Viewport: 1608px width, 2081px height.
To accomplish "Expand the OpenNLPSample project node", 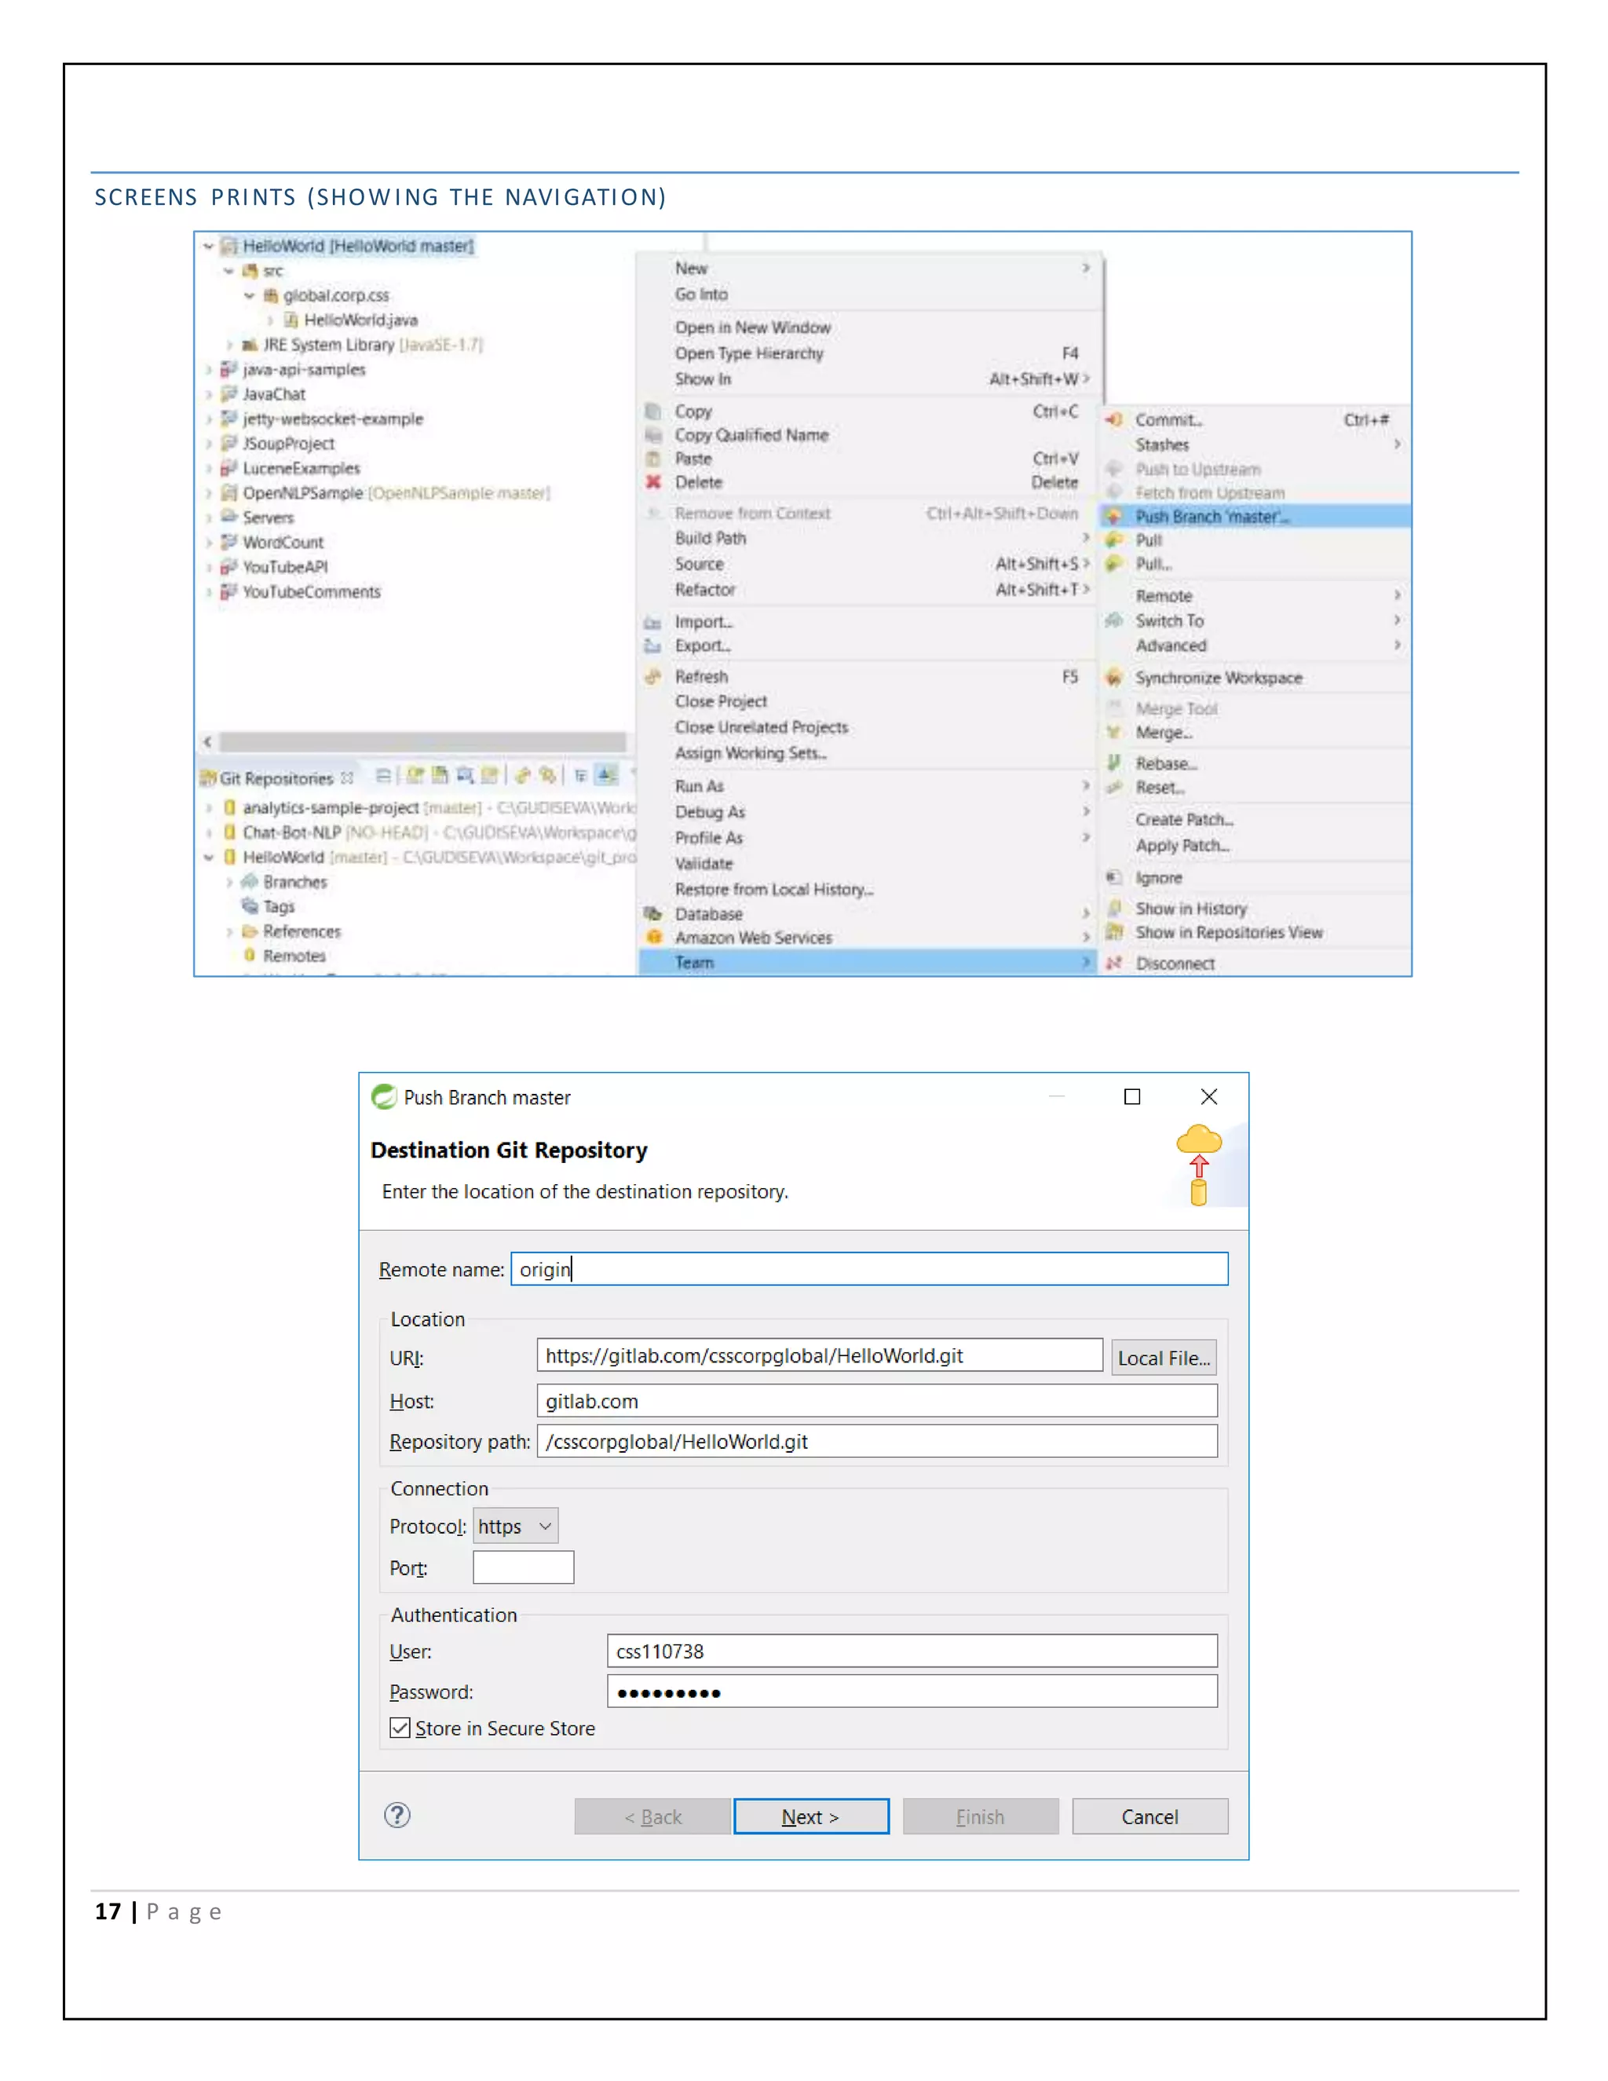I will point(209,492).
